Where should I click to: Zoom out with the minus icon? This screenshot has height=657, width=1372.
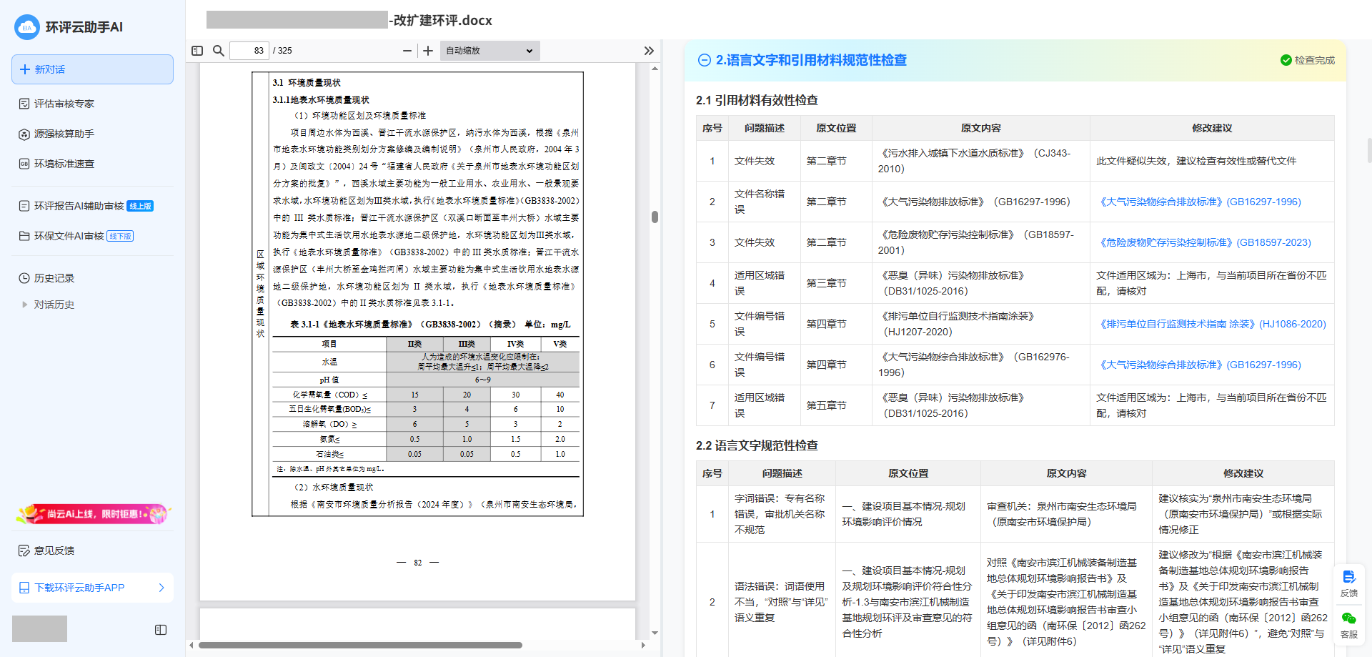coord(407,51)
